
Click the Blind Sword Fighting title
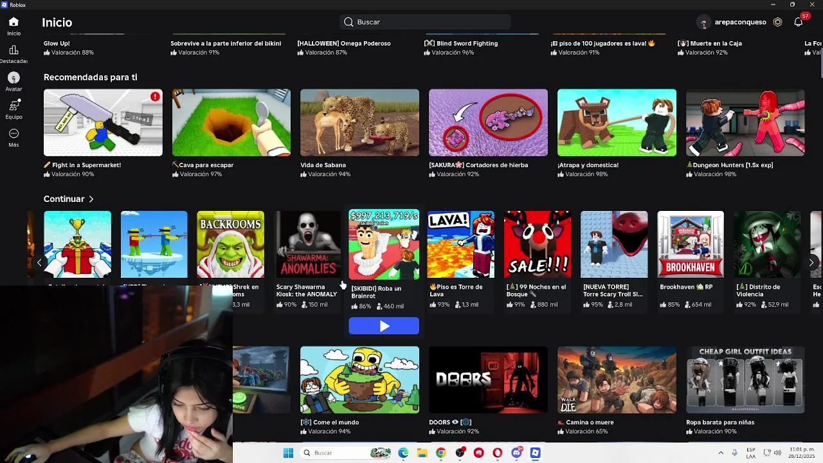[461, 43]
